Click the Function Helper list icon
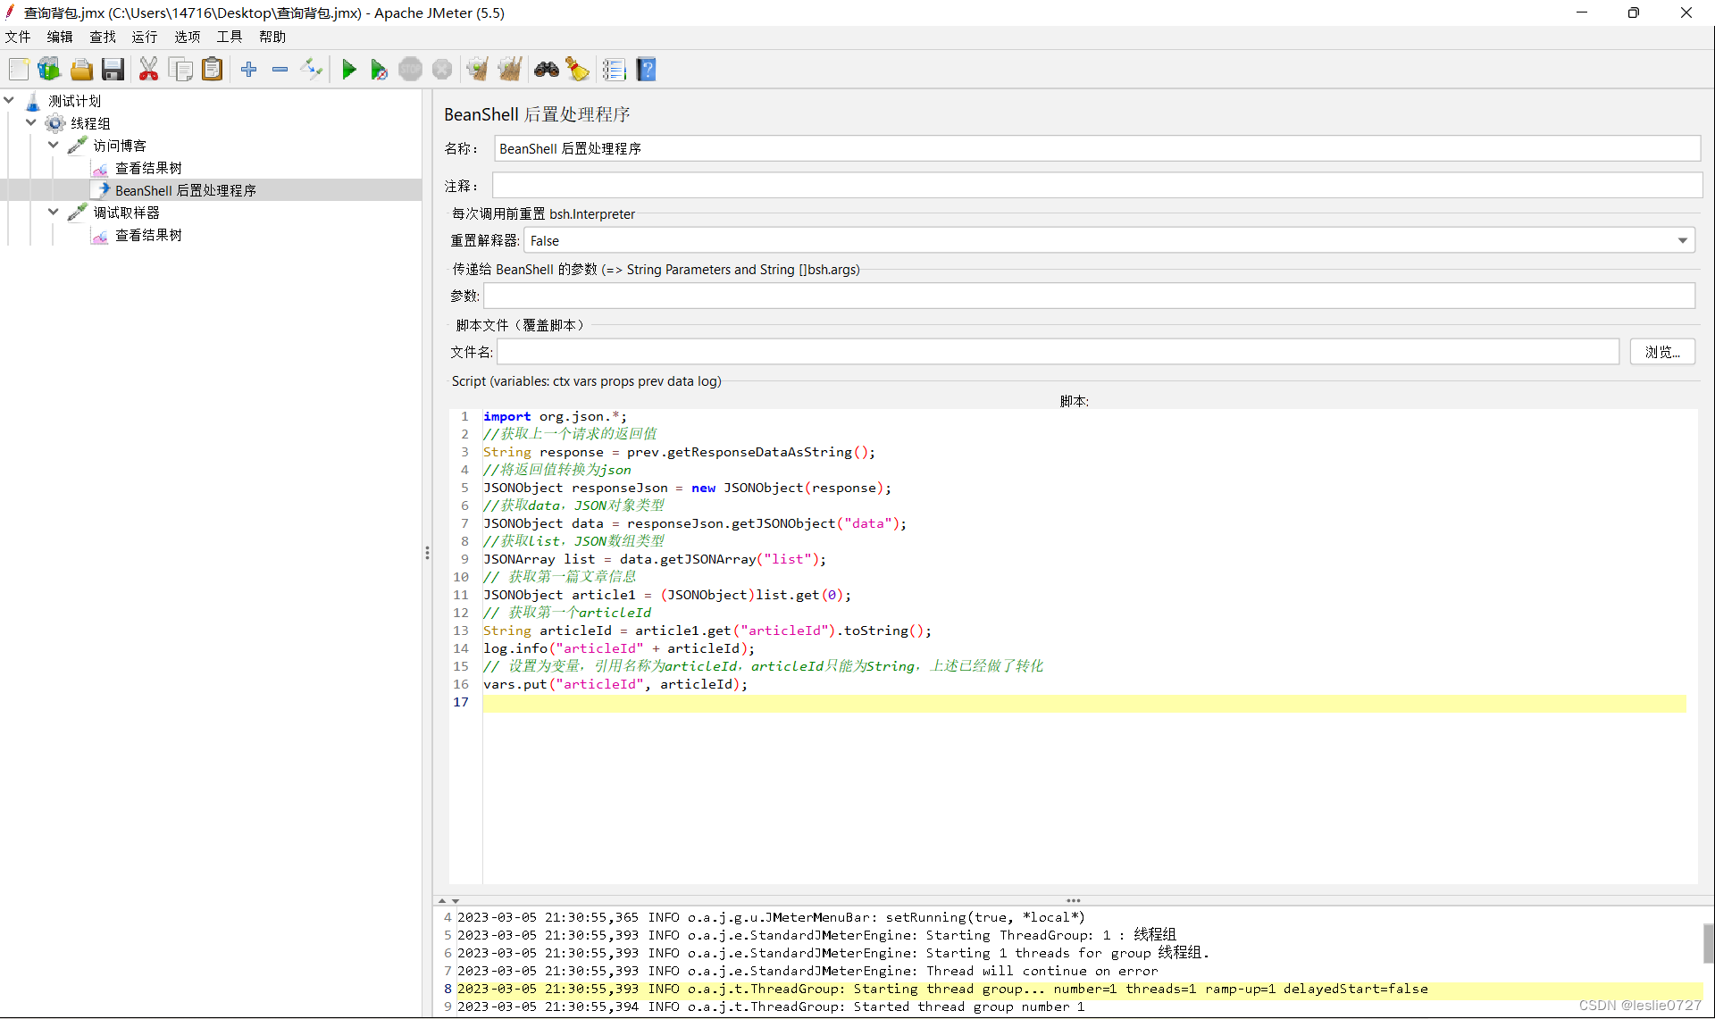The height and width of the screenshot is (1019, 1715). (614, 70)
